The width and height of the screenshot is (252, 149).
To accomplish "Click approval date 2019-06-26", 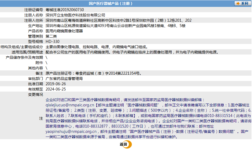I will pyautogui.click(x=56, y=84).
